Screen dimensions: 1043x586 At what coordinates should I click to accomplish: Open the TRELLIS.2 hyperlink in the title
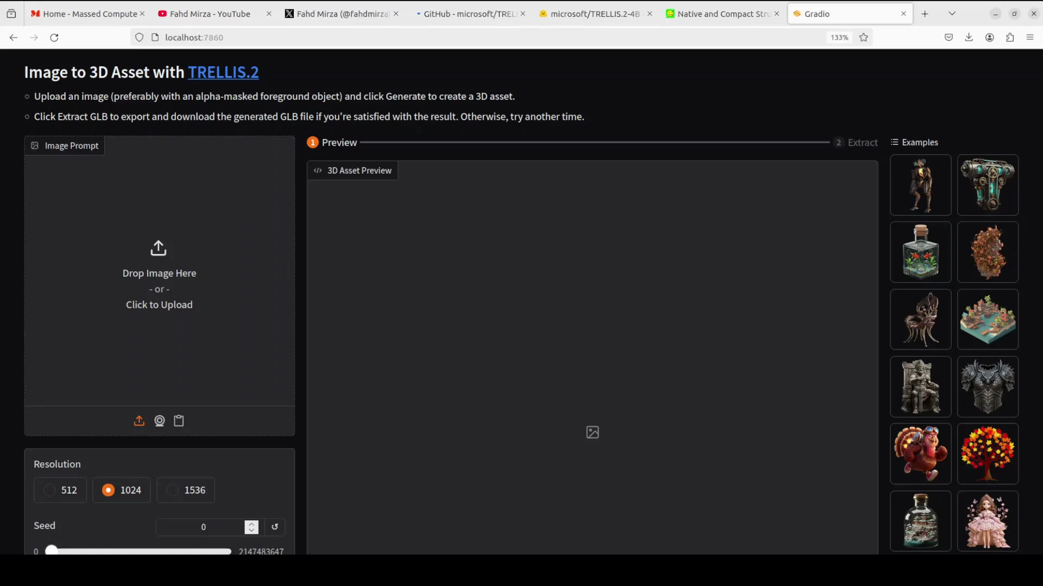223,72
